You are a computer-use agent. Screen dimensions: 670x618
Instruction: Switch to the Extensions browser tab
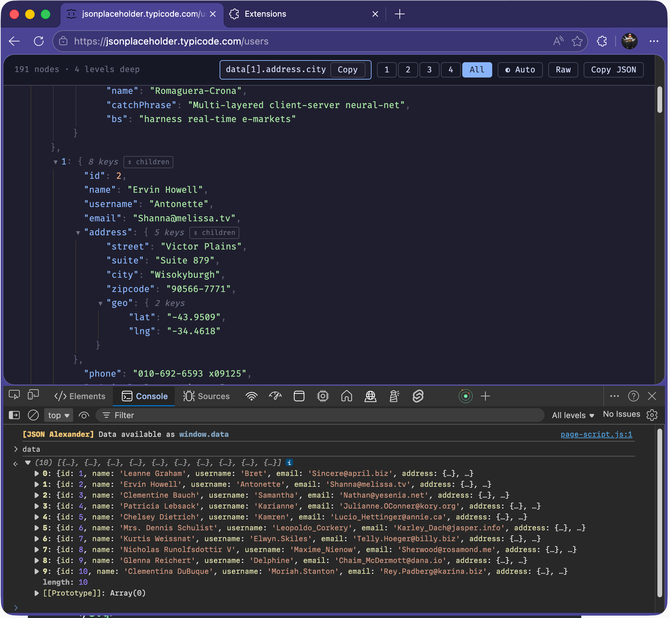(x=265, y=14)
